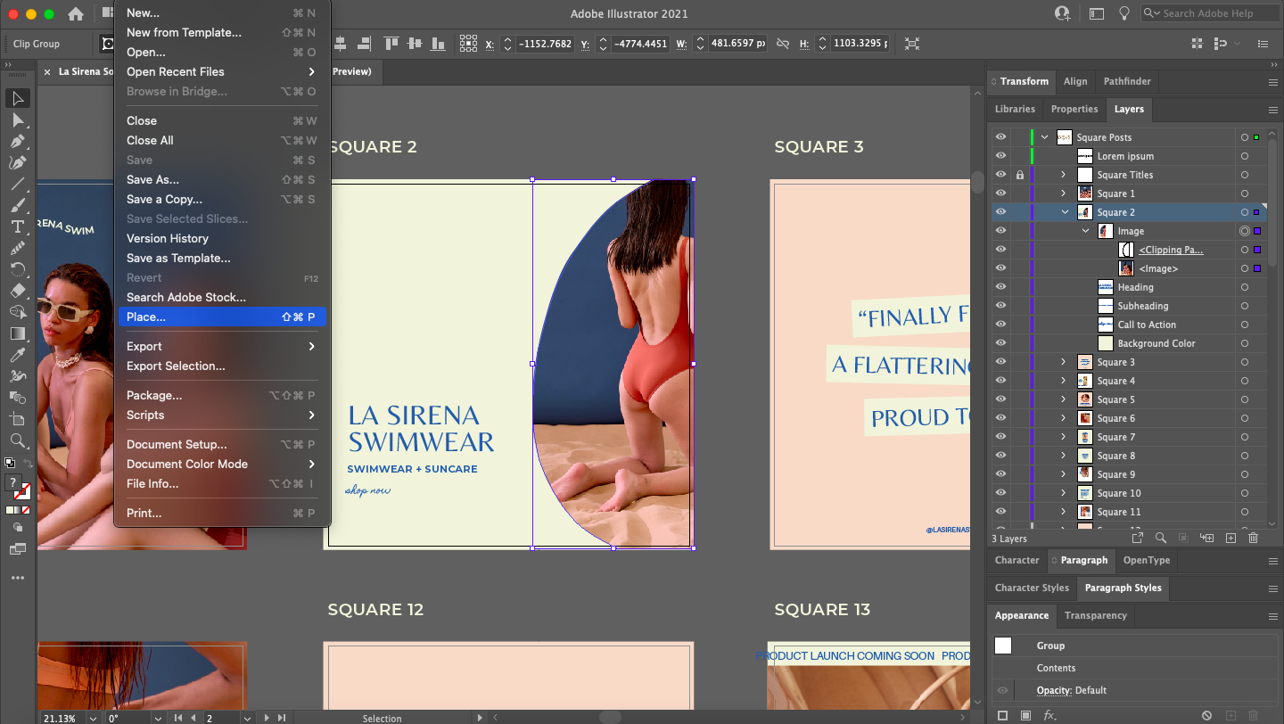Click Locate Object magnifier in Layers panel
The image size is (1284, 724).
click(1160, 538)
